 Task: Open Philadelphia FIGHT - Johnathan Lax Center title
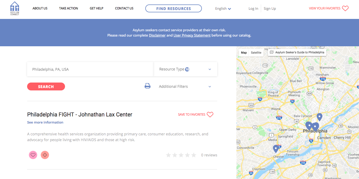click(x=80, y=115)
